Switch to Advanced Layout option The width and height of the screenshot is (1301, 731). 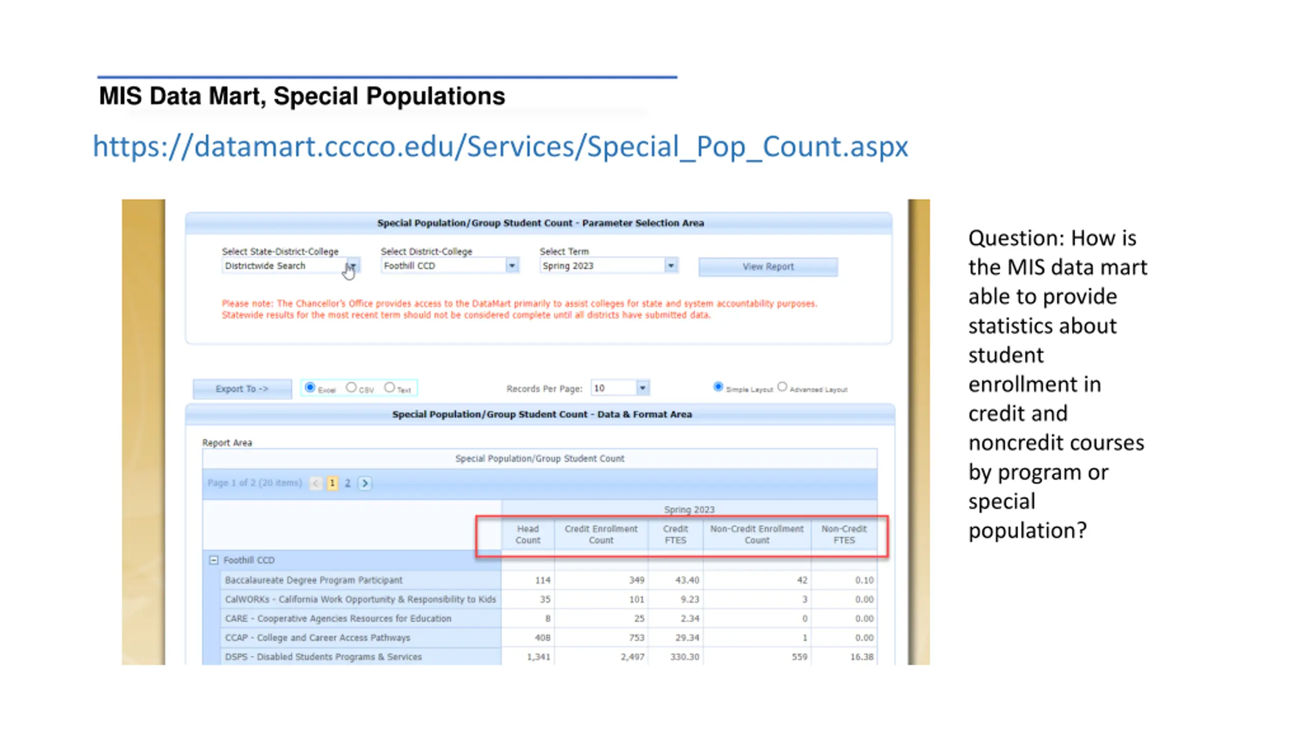tap(782, 387)
